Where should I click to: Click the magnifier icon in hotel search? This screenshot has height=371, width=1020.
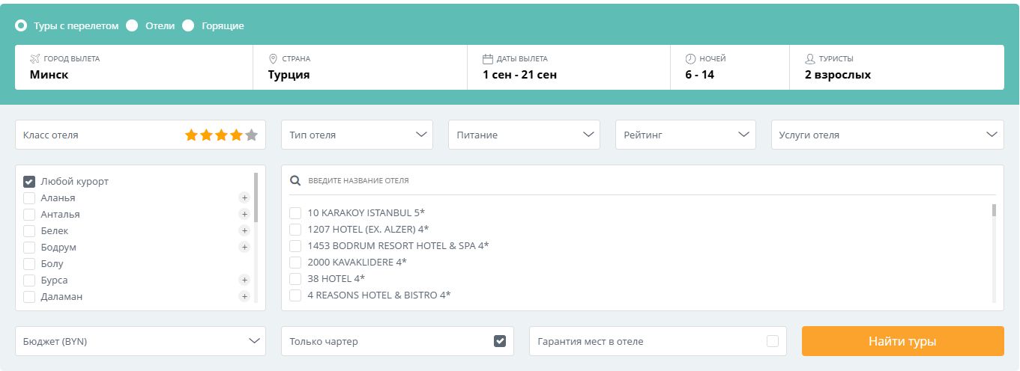(295, 180)
